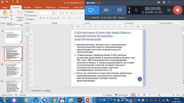Expand the Вставить paste options arrow
The image size is (184, 103).
pyautogui.click(x=5, y=20)
